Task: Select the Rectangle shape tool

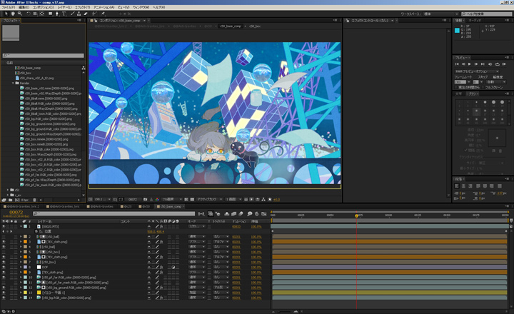Action: point(51,14)
